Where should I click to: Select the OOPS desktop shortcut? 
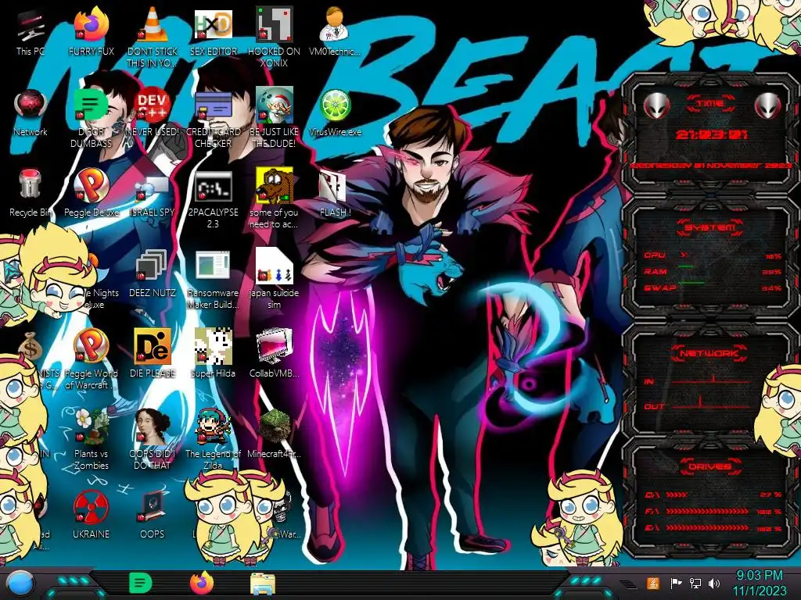click(x=153, y=514)
